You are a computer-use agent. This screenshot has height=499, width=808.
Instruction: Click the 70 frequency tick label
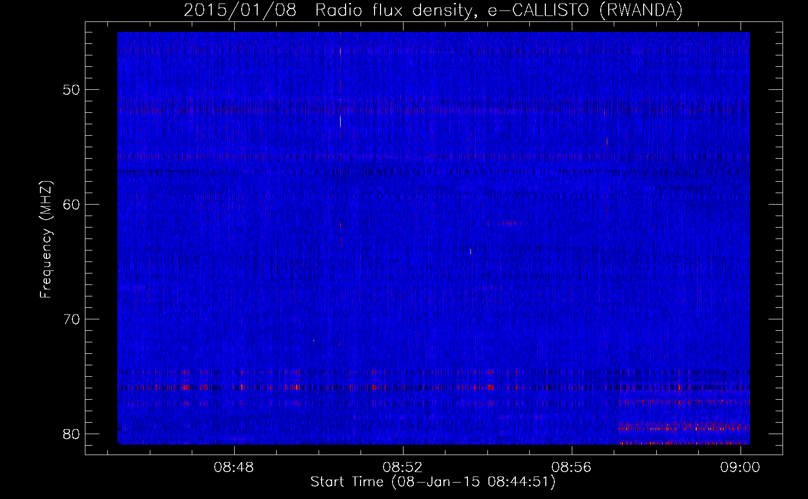tap(71, 319)
